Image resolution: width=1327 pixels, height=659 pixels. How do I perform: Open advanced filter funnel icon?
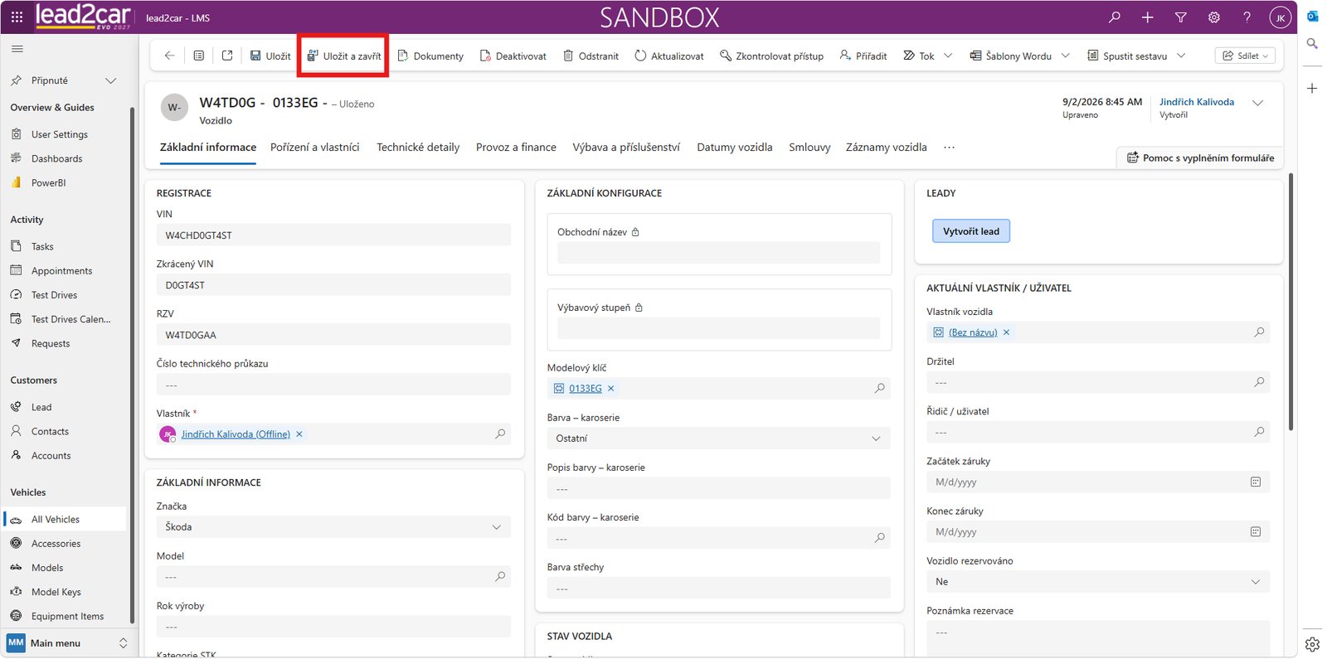[1180, 17]
